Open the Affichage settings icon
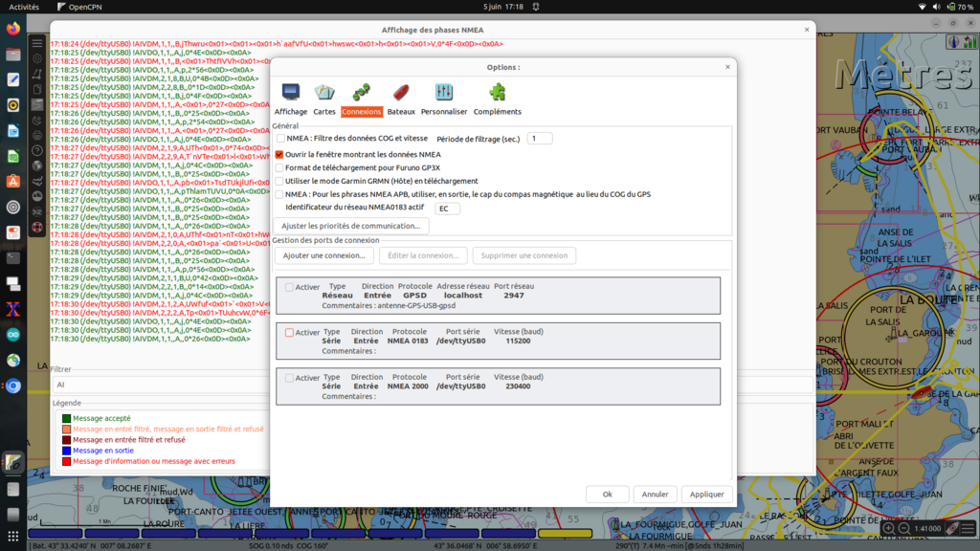 tap(291, 93)
